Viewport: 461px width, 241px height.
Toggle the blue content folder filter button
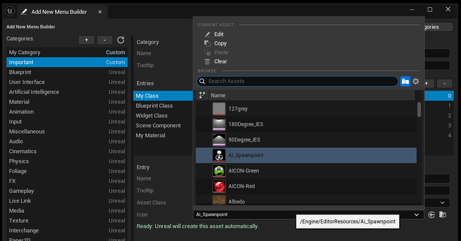pyautogui.click(x=405, y=81)
